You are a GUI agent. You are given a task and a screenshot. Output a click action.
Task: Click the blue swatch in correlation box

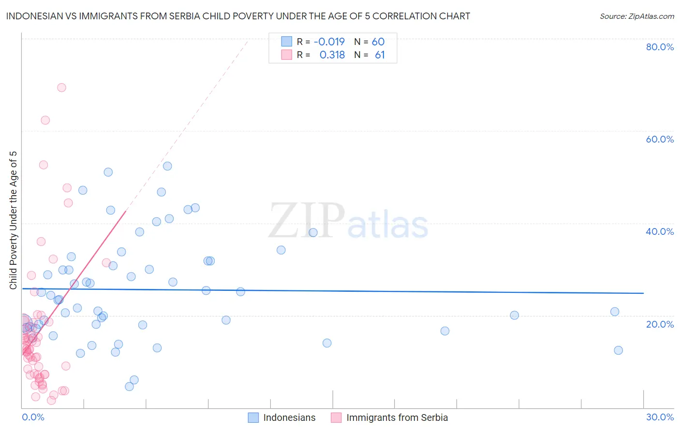click(x=287, y=42)
